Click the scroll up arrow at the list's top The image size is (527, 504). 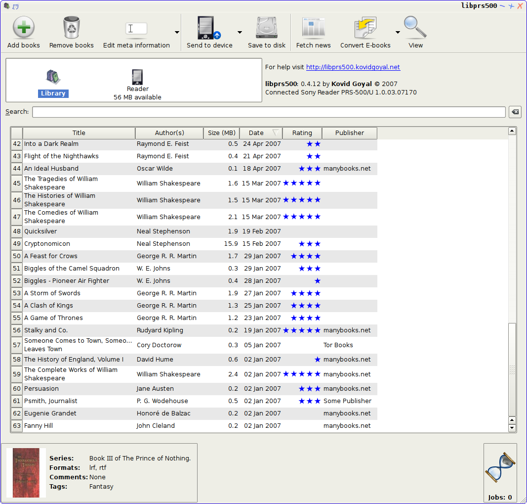click(x=512, y=131)
